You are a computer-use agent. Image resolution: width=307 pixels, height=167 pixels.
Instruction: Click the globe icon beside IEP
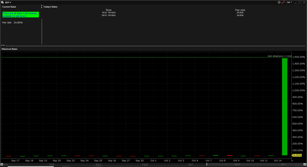[x=2, y=2]
